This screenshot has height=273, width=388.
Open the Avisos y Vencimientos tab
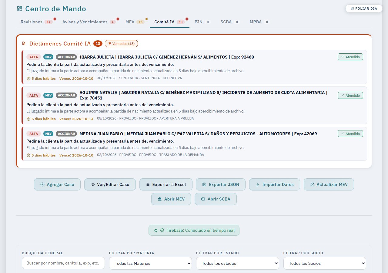[89, 22]
